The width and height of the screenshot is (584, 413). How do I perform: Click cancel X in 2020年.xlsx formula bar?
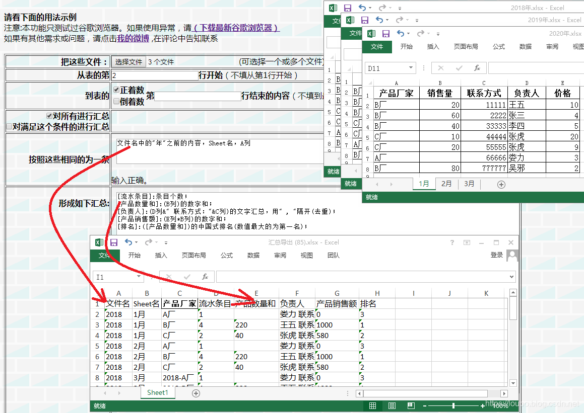(x=441, y=68)
